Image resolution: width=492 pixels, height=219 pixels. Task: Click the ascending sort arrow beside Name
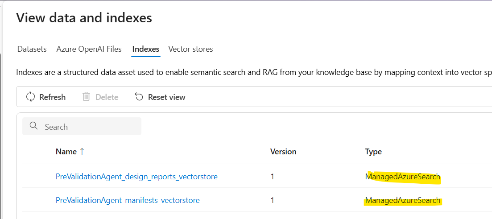coord(82,152)
